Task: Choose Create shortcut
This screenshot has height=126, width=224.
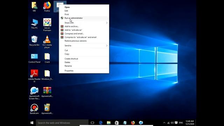Action: point(84,59)
